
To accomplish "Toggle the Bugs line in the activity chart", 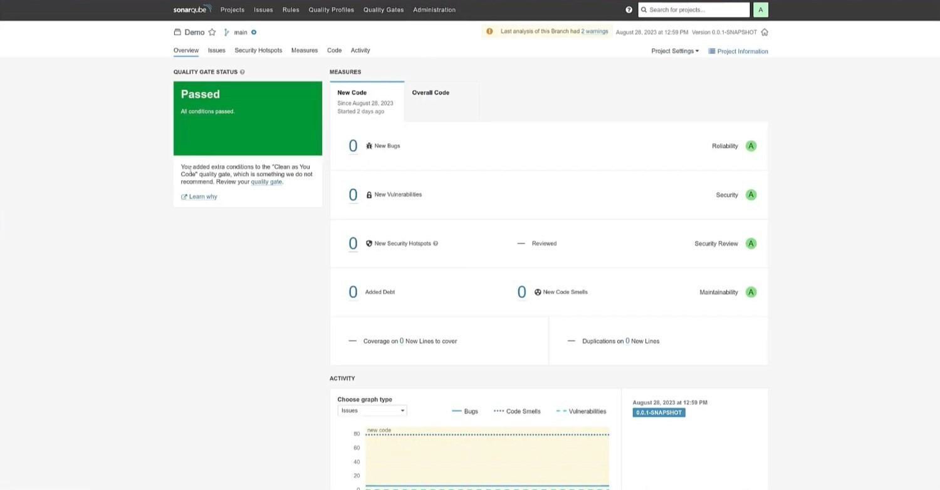I will tap(466, 411).
